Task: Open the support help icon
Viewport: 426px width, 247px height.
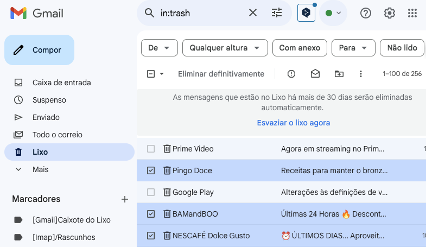Action: [366, 13]
